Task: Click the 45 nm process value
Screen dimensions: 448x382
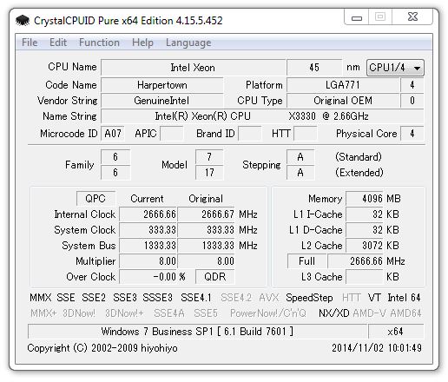Action: coord(314,68)
